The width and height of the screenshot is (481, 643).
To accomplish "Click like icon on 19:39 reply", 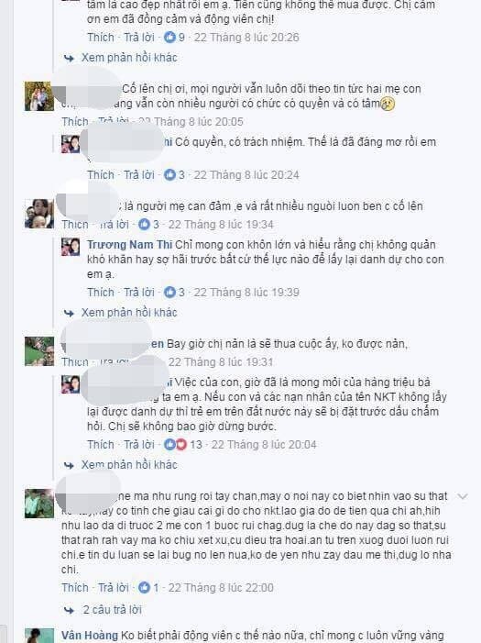I will coord(169,293).
